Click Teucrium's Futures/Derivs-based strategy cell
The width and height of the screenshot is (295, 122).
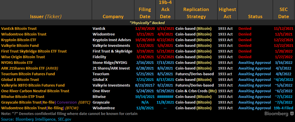[194, 74]
